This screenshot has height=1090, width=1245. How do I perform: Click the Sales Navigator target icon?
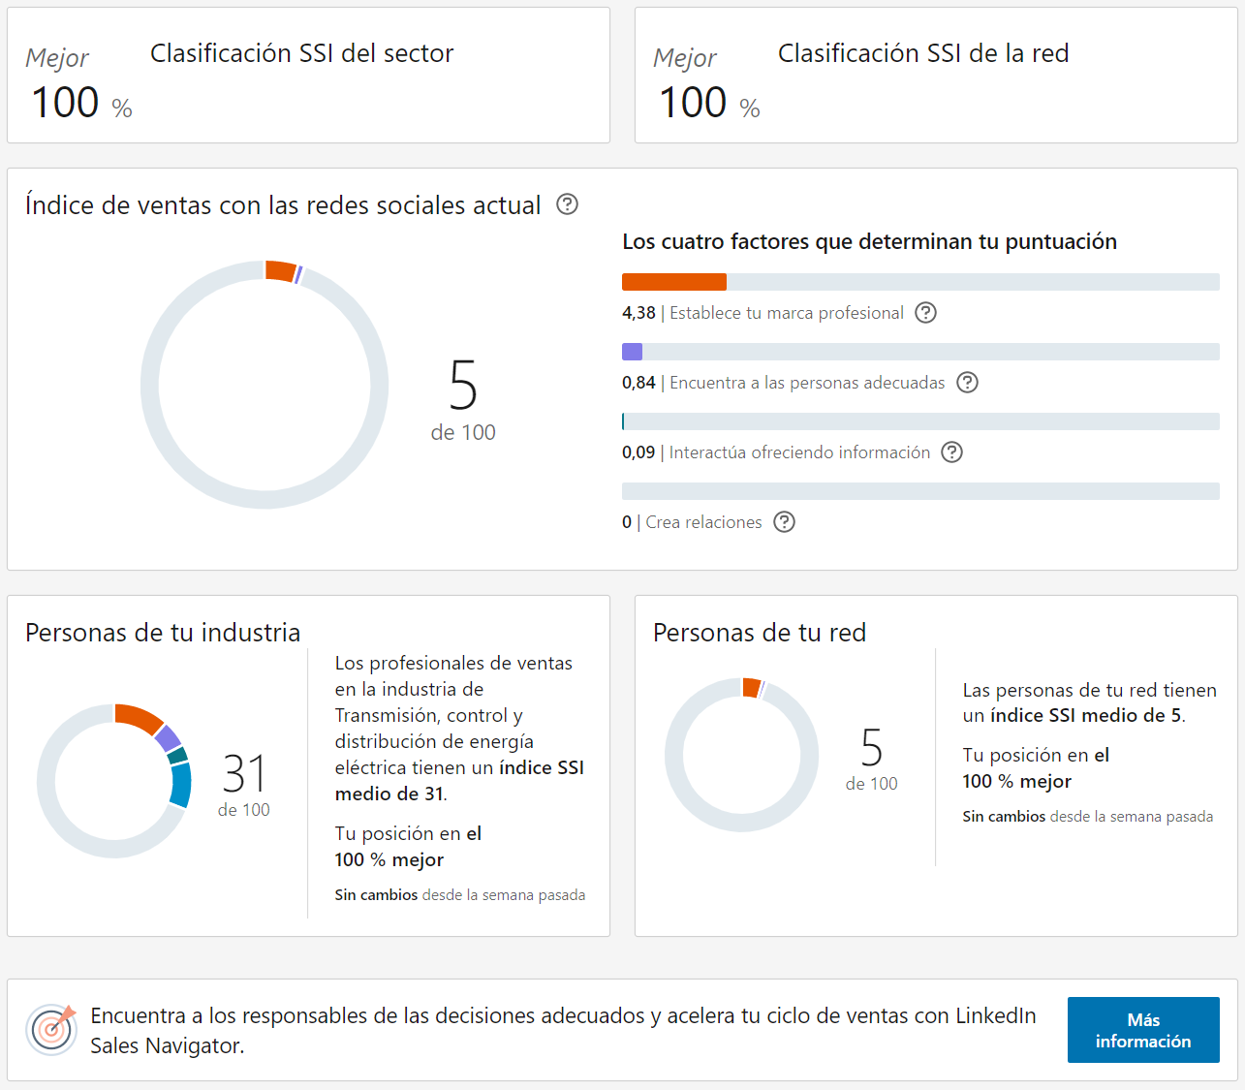52,1029
